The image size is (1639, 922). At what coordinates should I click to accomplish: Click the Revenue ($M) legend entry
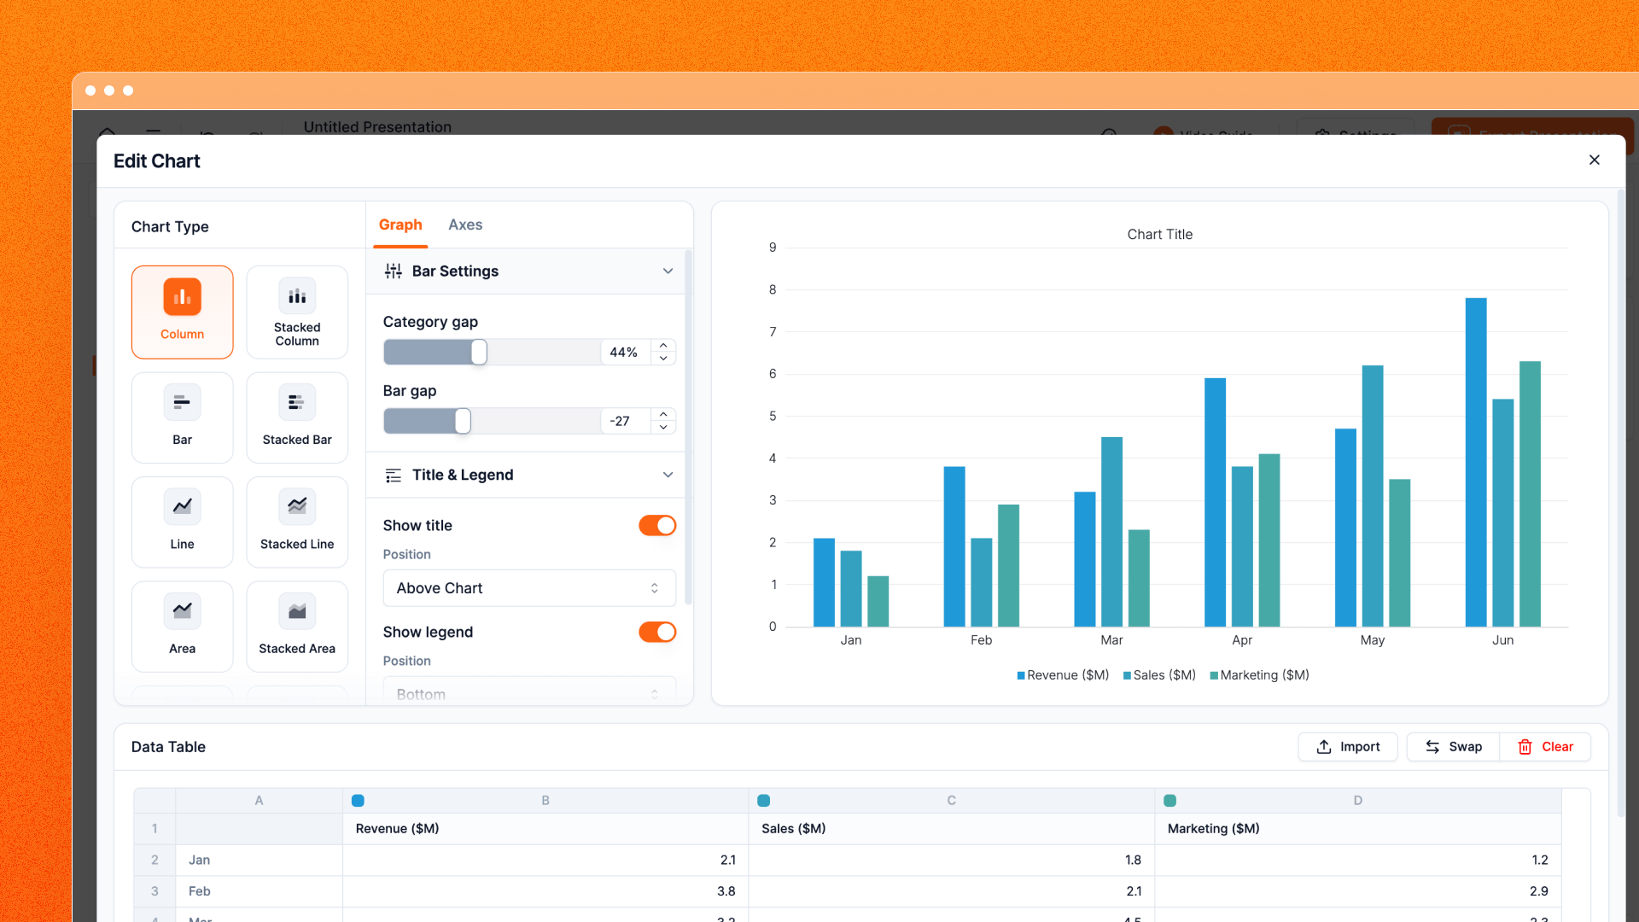point(1063,675)
